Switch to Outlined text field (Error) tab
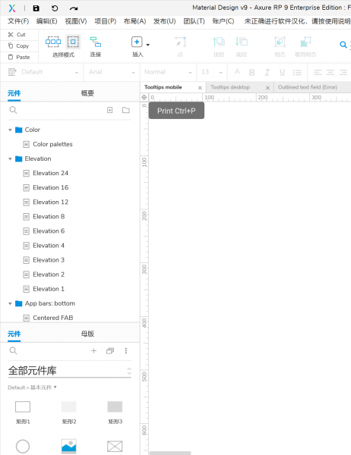 308,87
